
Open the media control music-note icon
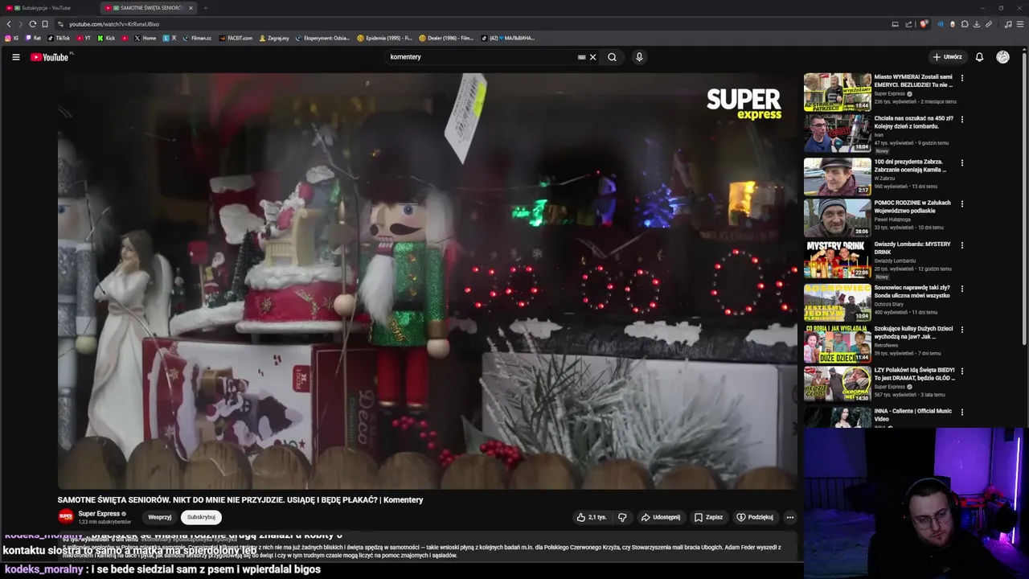click(x=1008, y=24)
